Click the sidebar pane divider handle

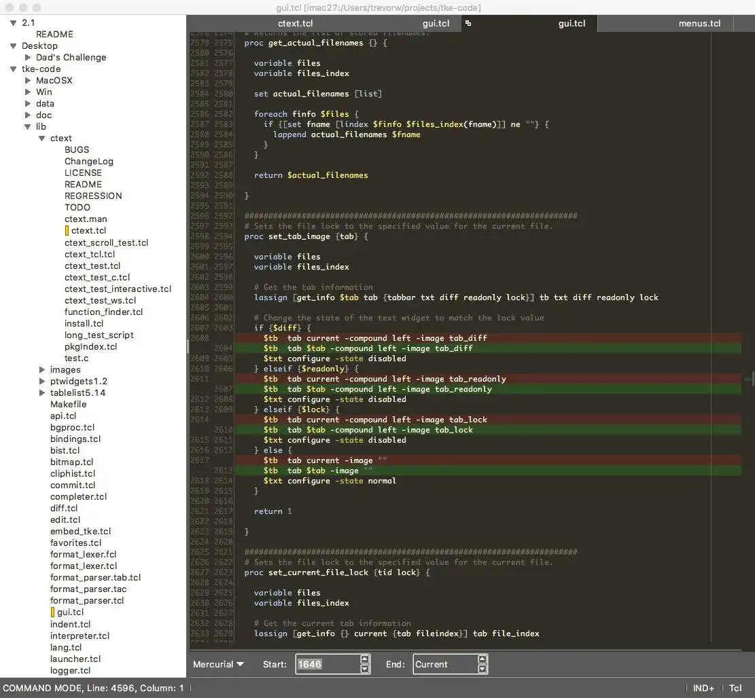coord(188,346)
